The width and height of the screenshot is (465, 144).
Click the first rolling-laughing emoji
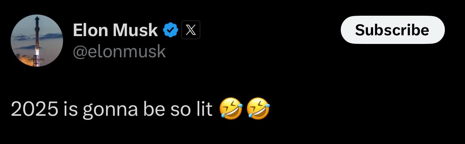[231, 109]
